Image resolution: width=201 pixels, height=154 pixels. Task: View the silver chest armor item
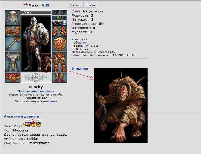13,62
